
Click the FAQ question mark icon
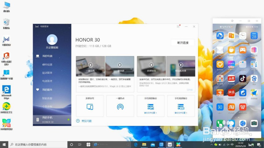pos(78,121)
